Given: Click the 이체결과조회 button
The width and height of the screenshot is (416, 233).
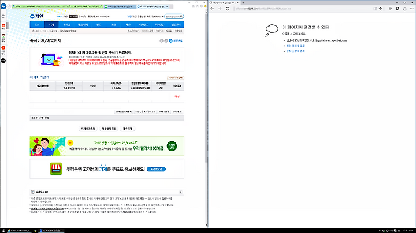Looking at the screenshot, I should click(88, 129).
